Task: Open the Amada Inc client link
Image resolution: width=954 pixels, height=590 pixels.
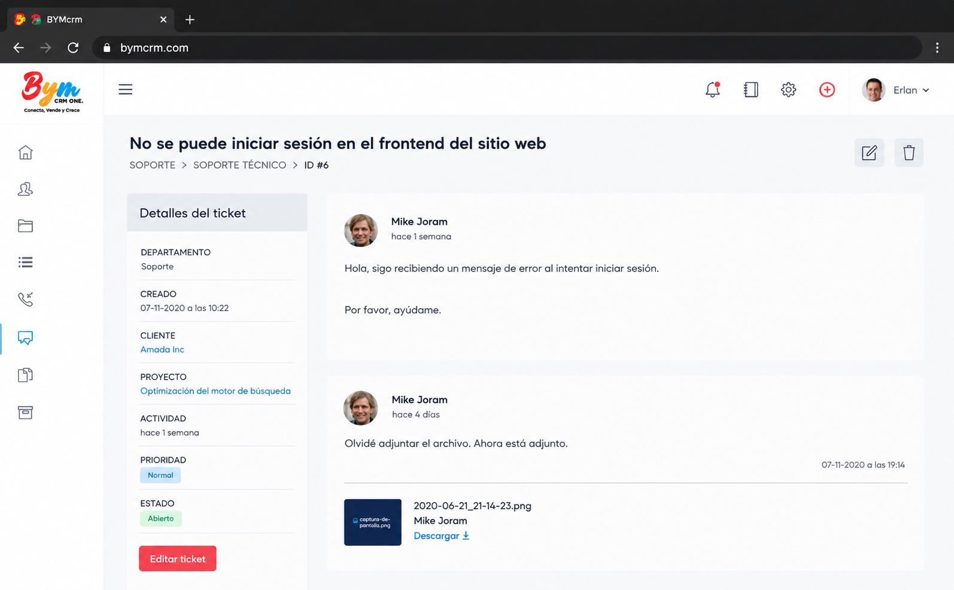Action: (x=162, y=350)
